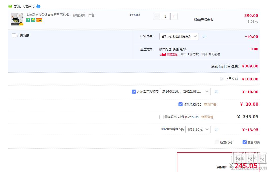Expand the 满140减10元 coupon dropdown
This screenshot has width=269, height=172.
(x=185, y=92)
